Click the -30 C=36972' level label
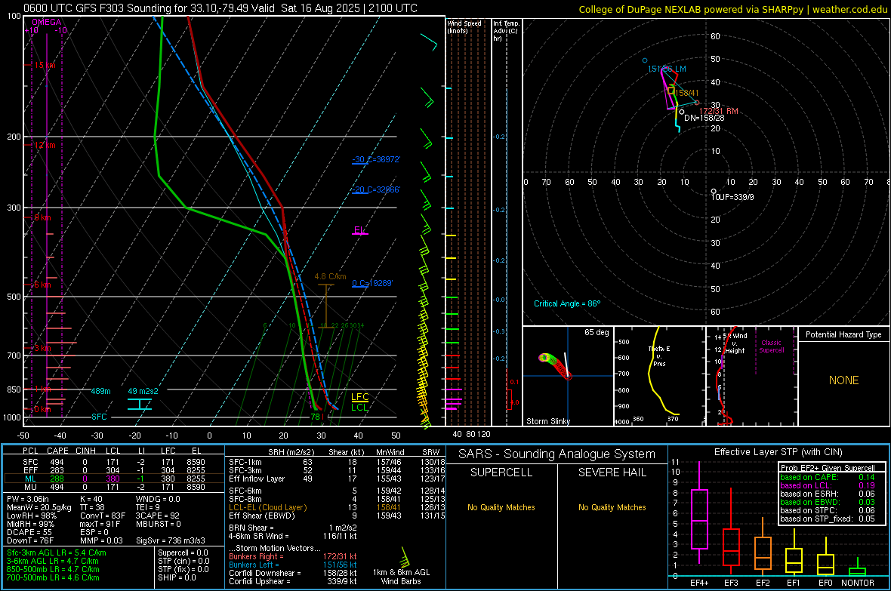891x591 pixels. pyautogui.click(x=376, y=160)
